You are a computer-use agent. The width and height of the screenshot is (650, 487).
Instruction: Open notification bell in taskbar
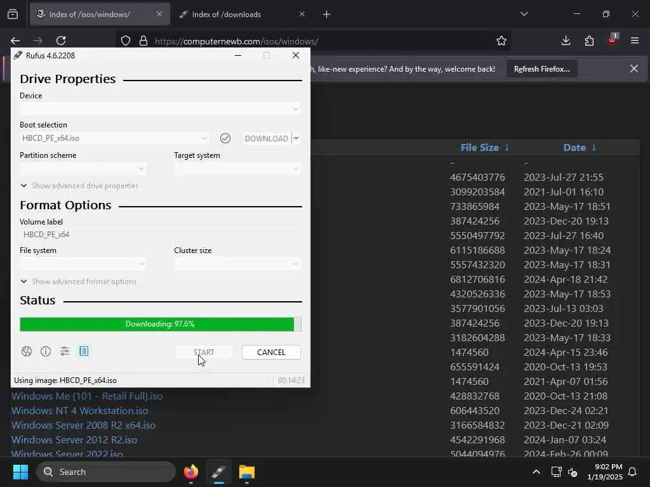point(633,472)
